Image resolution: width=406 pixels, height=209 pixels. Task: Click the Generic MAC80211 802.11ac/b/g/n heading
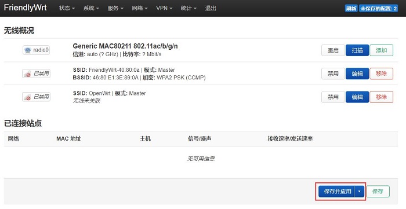coord(125,46)
